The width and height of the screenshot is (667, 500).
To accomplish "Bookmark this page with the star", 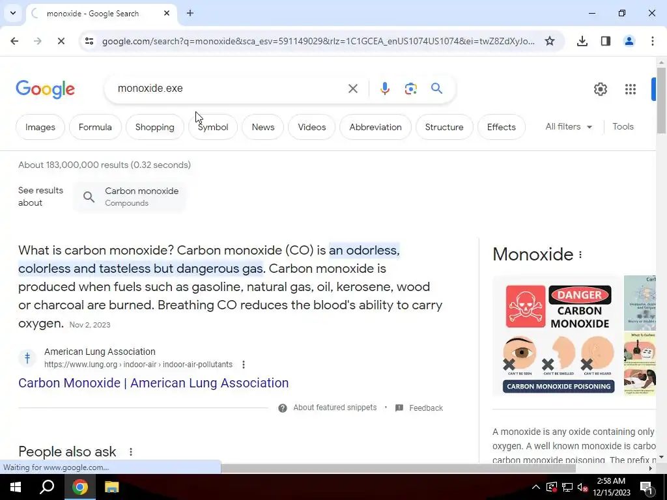I will (x=550, y=41).
